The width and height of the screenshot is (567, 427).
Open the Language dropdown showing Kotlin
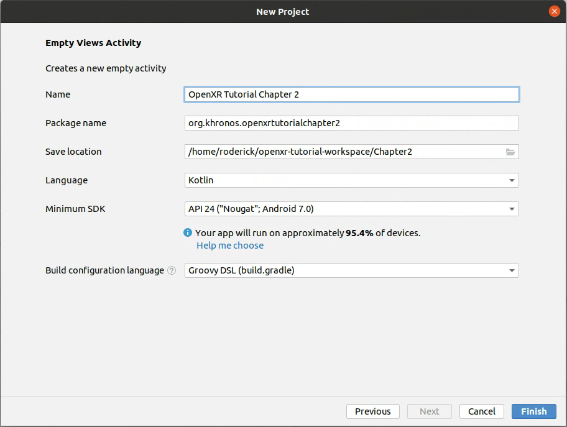[x=351, y=180]
